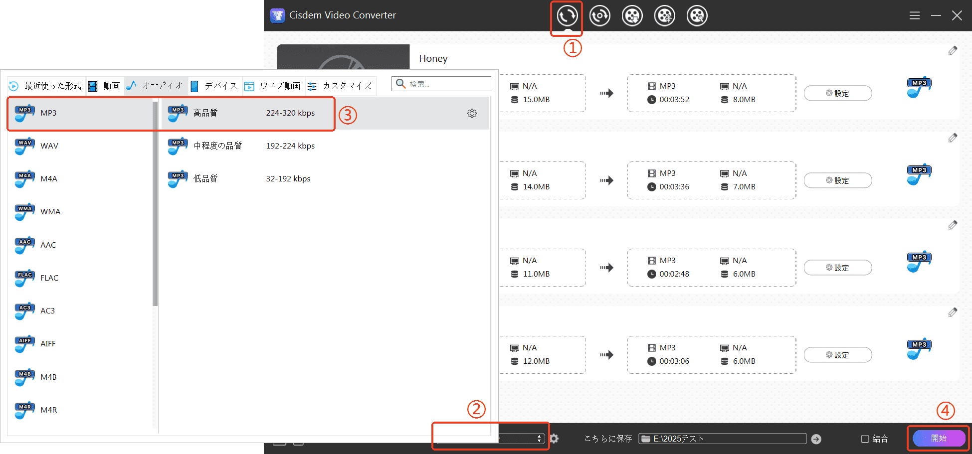
Task: Click the 00:03:52 duration value
Action: (674, 100)
